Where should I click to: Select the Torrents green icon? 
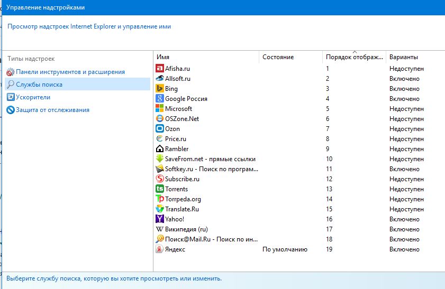coord(160,189)
